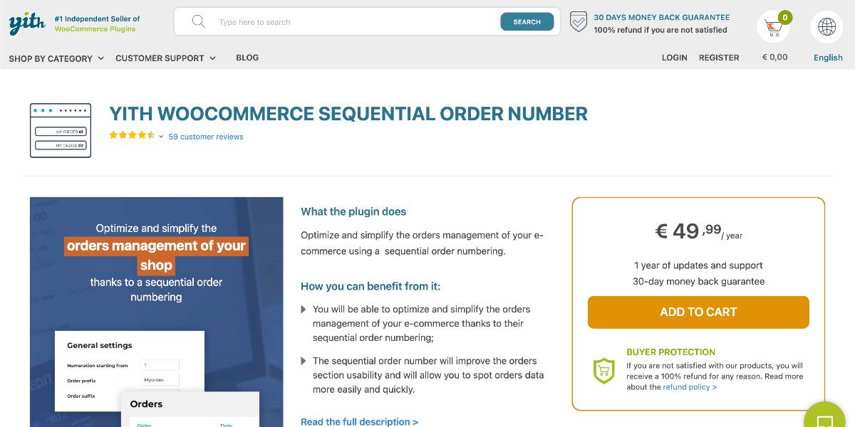Open the 59 customer reviews link
Screen dimensions: 855x427
(206, 137)
